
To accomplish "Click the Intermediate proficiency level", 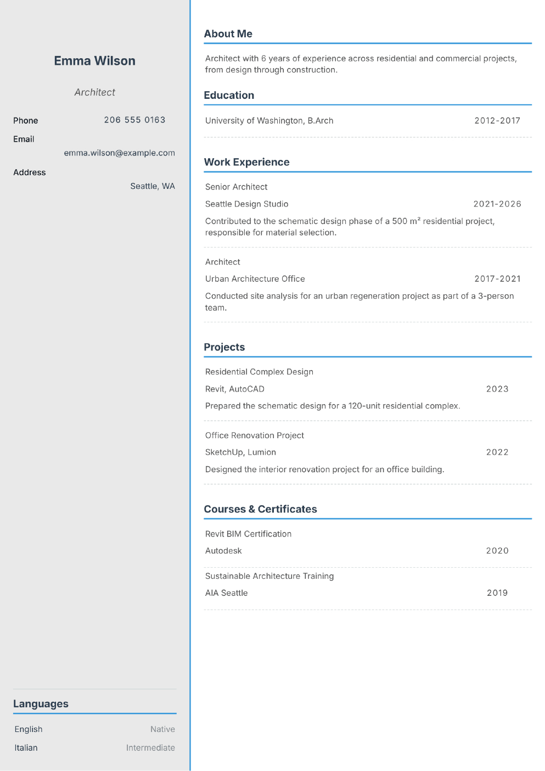I will (150, 748).
